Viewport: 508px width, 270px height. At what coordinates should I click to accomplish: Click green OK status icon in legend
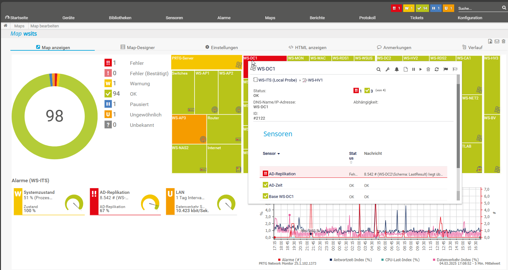click(108, 94)
